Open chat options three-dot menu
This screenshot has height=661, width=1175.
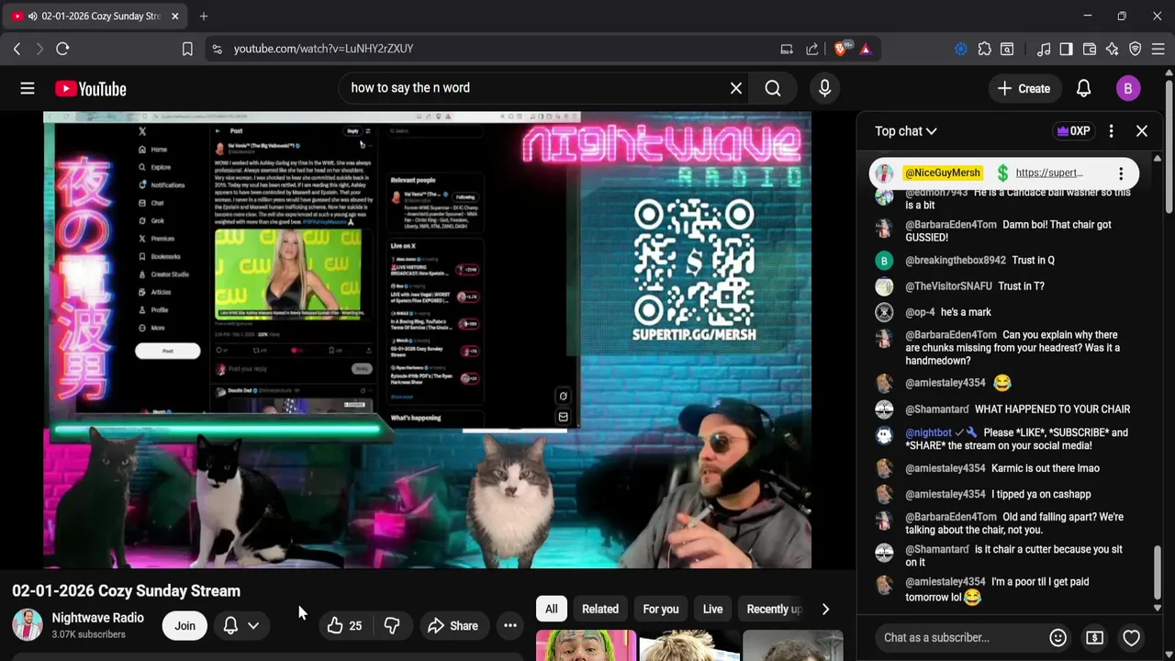pos(1111,131)
